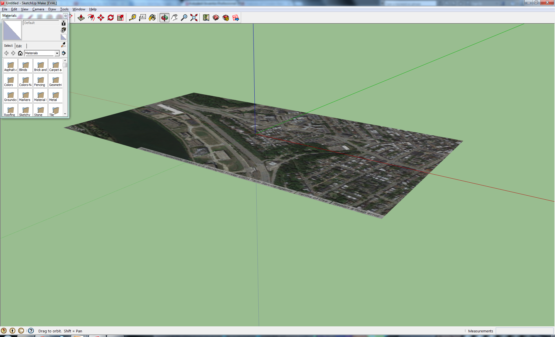Open the Help menu
This screenshot has height=337, width=555.
click(x=93, y=9)
